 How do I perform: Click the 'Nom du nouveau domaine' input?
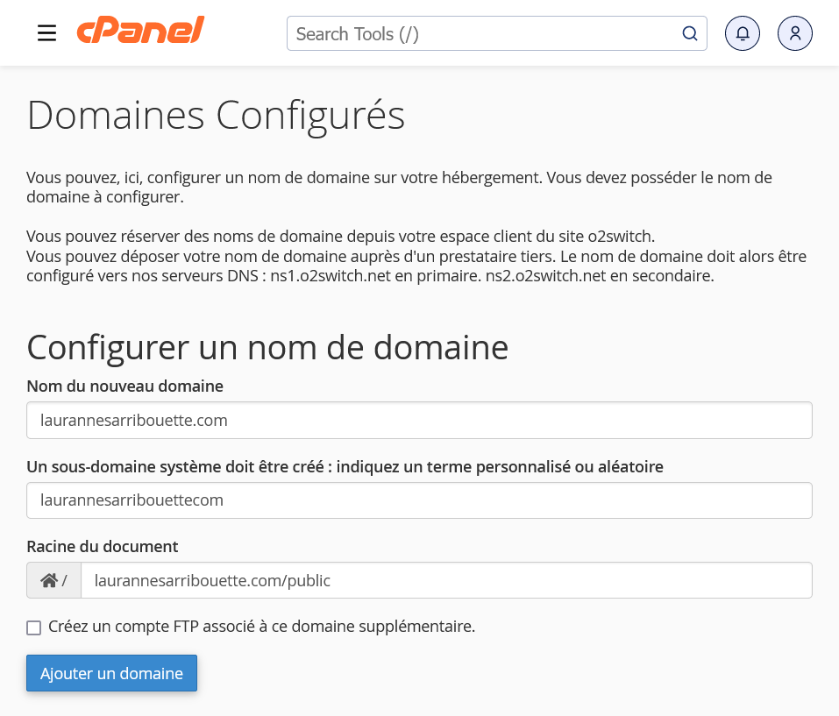419,421
